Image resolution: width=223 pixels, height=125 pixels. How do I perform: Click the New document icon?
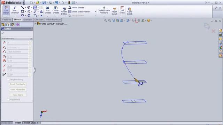tap(31, 2)
